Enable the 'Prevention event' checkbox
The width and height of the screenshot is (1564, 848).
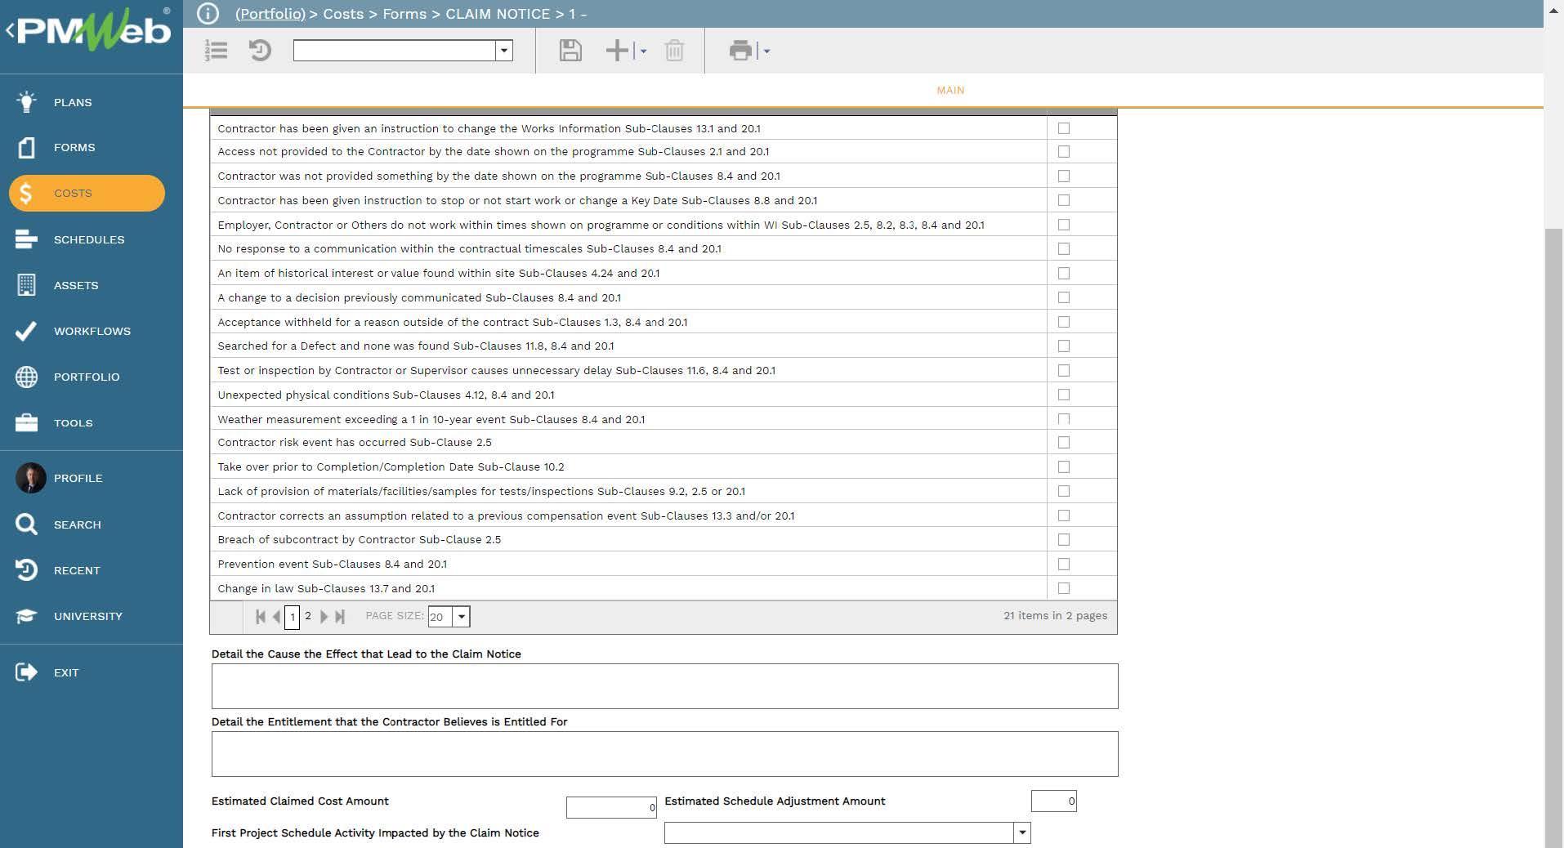1063,564
